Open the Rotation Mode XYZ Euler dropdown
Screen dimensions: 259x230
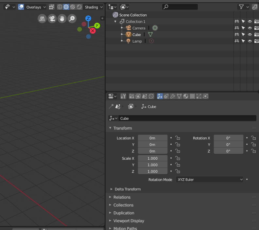[209, 179]
